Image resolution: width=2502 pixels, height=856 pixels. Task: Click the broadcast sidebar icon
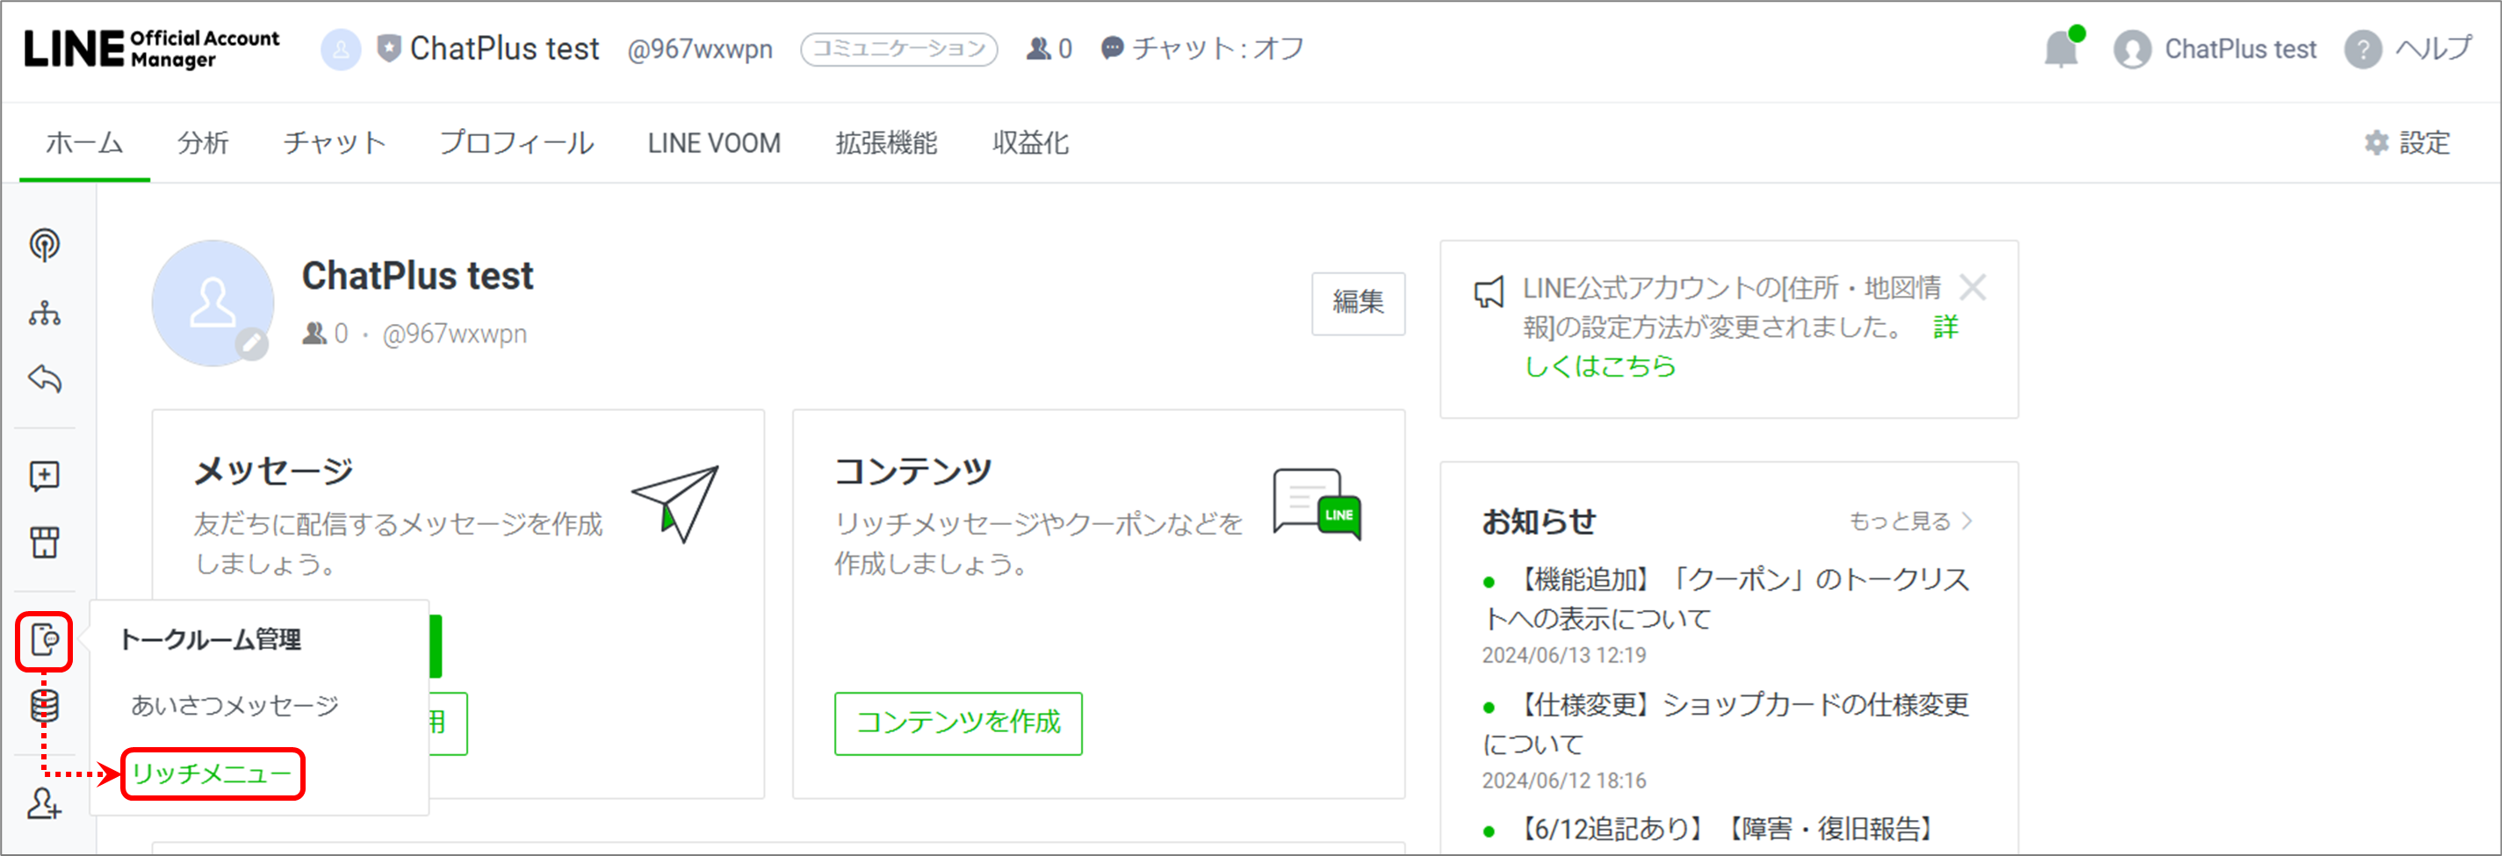[45, 245]
